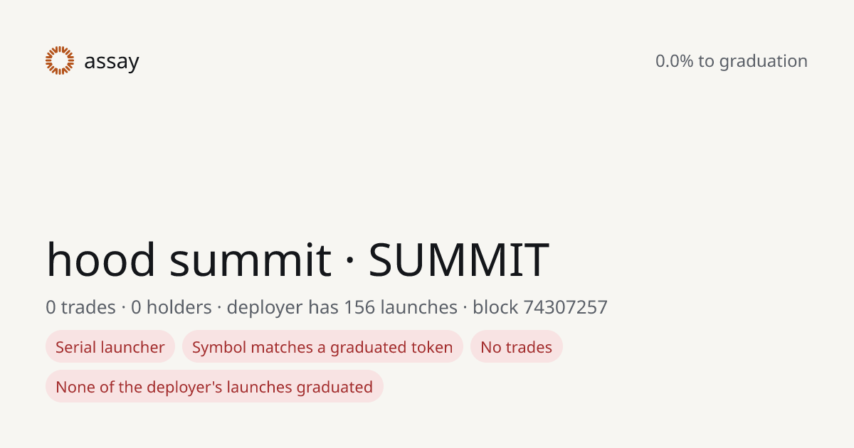
Task: Select the 0.0% to graduation indicator
Action: pos(732,61)
